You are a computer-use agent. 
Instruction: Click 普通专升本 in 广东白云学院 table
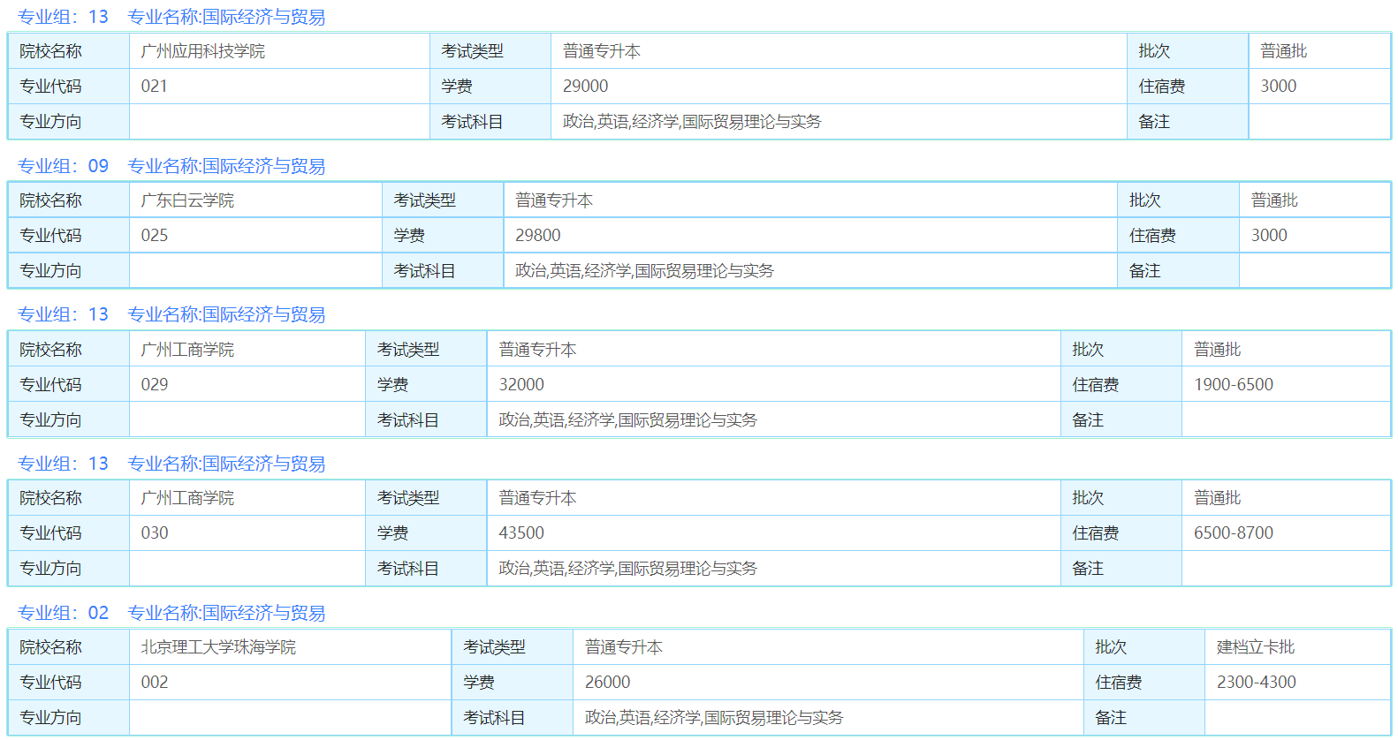[554, 200]
